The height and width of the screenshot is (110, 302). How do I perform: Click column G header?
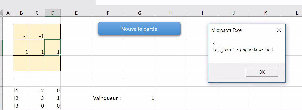139,13
